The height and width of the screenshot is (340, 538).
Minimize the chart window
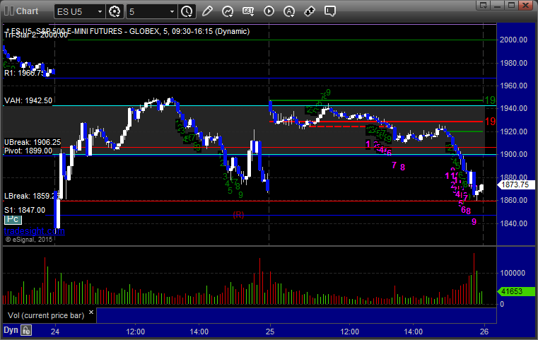click(498, 5)
